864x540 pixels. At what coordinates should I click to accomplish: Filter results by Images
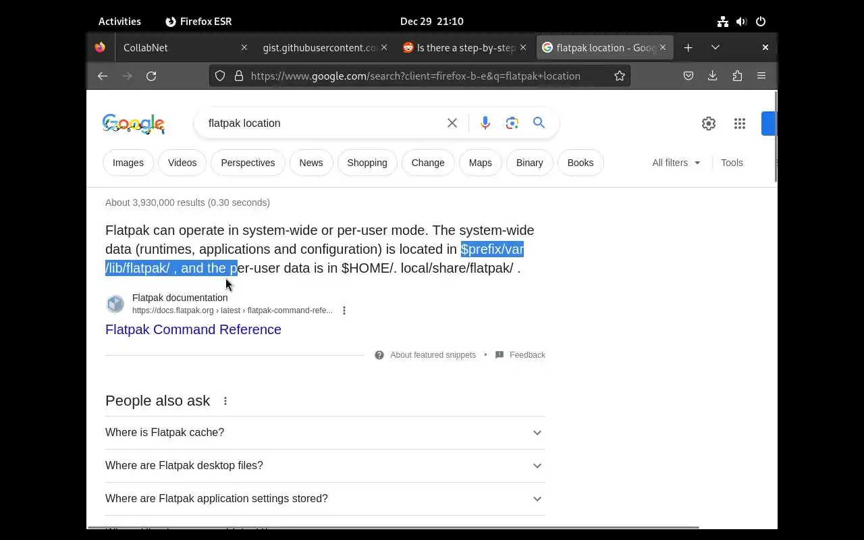tap(128, 163)
